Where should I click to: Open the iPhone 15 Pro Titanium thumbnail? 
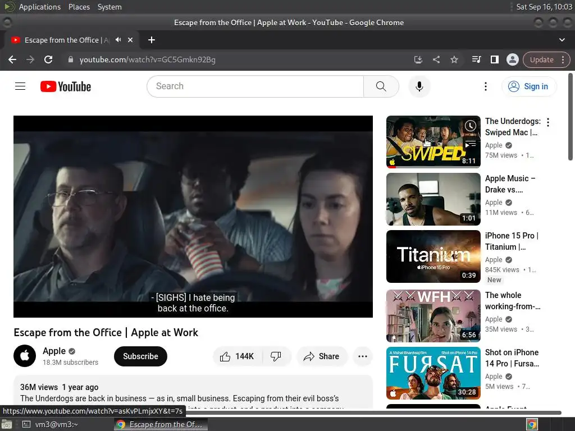[x=433, y=256]
